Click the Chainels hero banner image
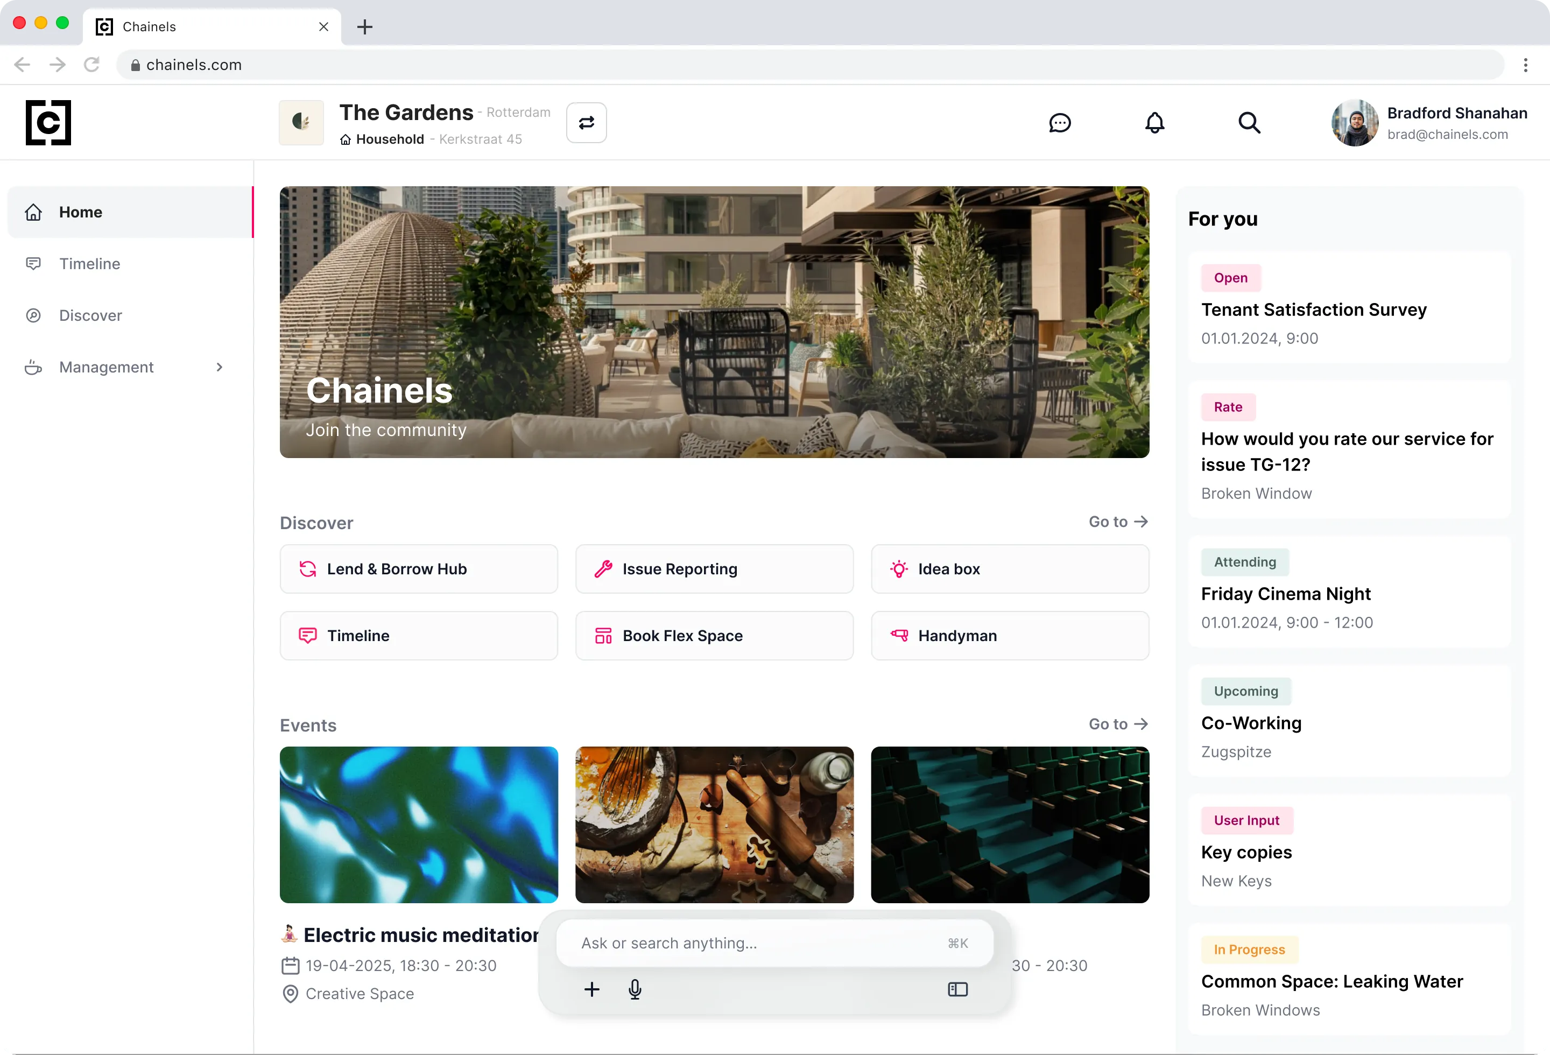The image size is (1550, 1055). tap(714, 322)
